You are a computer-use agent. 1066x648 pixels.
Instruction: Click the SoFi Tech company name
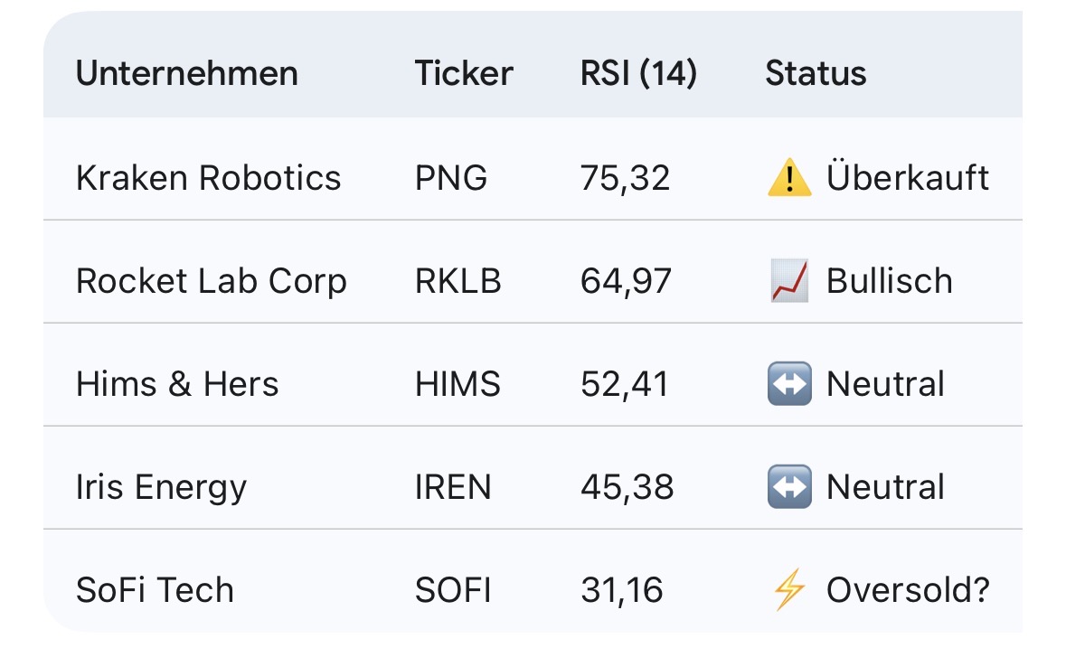(x=156, y=590)
